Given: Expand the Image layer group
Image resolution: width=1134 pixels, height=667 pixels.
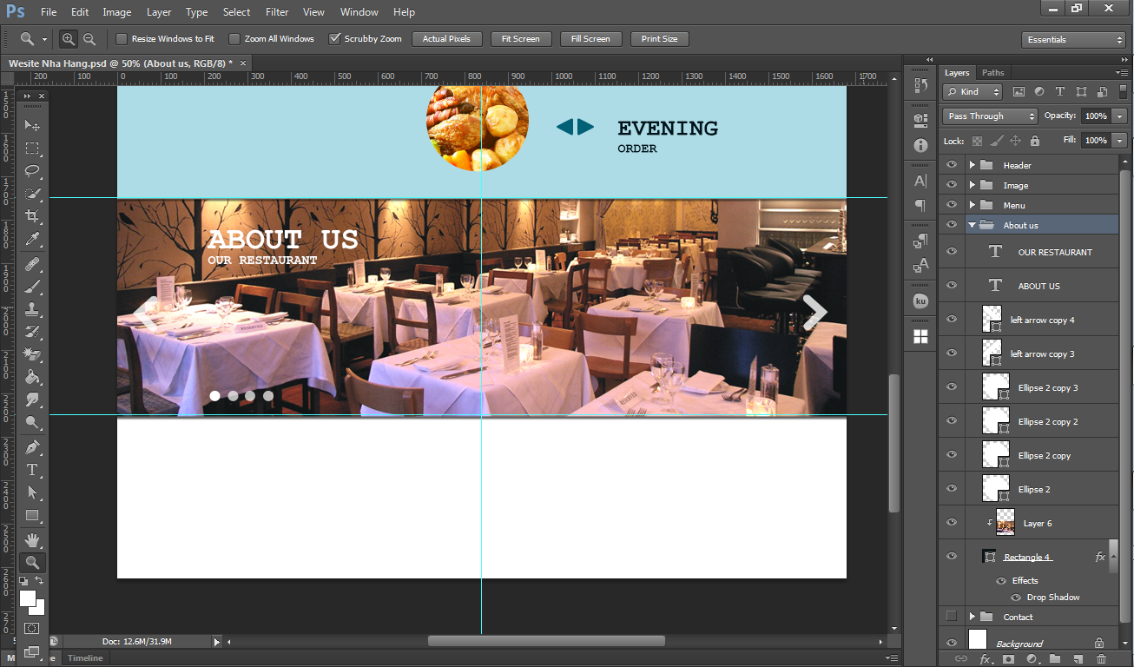Looking at the screenshot, I should coord(972,185).
